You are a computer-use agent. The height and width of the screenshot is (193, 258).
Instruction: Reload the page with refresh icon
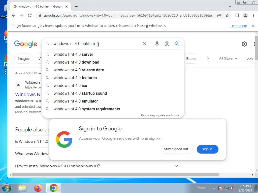coord(30,15)
